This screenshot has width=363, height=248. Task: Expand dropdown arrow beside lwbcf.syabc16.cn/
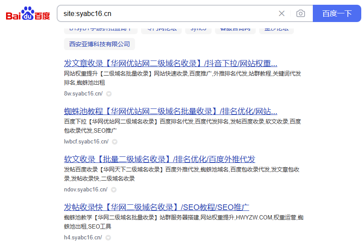click(x=115, y=142)
